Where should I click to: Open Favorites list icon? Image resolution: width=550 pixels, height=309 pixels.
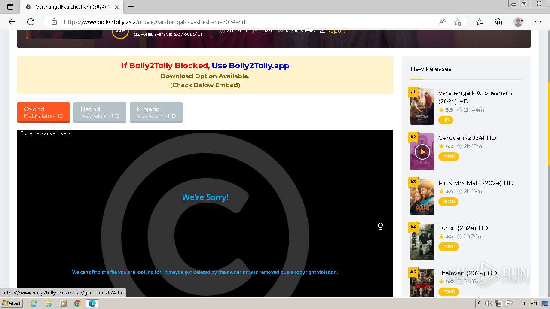point(480,22)
